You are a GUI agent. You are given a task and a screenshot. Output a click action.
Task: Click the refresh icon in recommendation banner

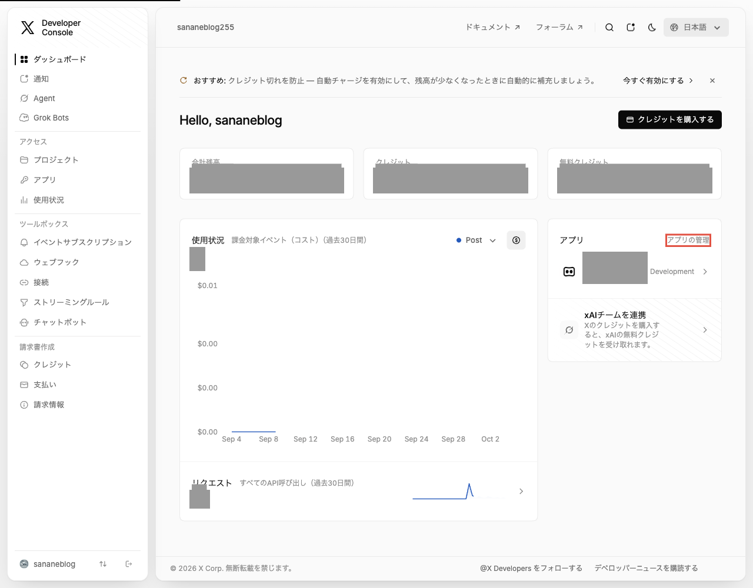(184, 81)
